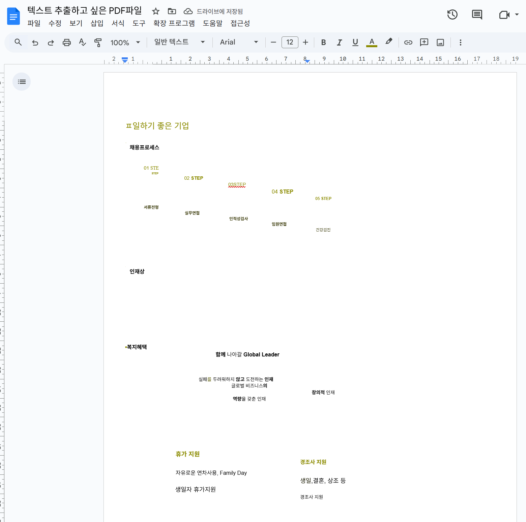Click the 채용프로세스 heading

(144, 147)
